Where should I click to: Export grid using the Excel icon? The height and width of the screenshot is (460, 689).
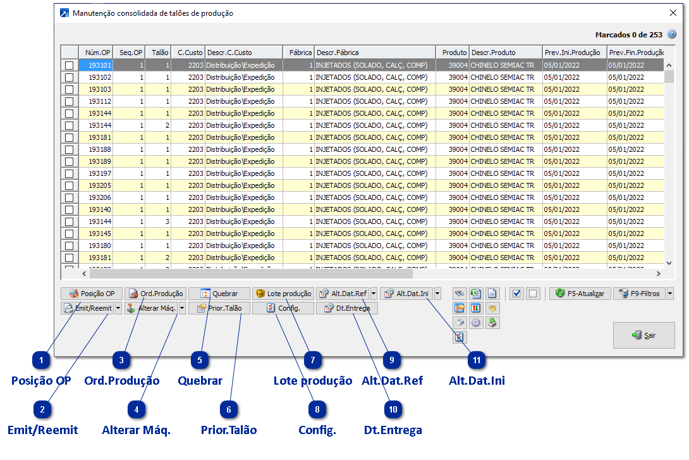475,294
